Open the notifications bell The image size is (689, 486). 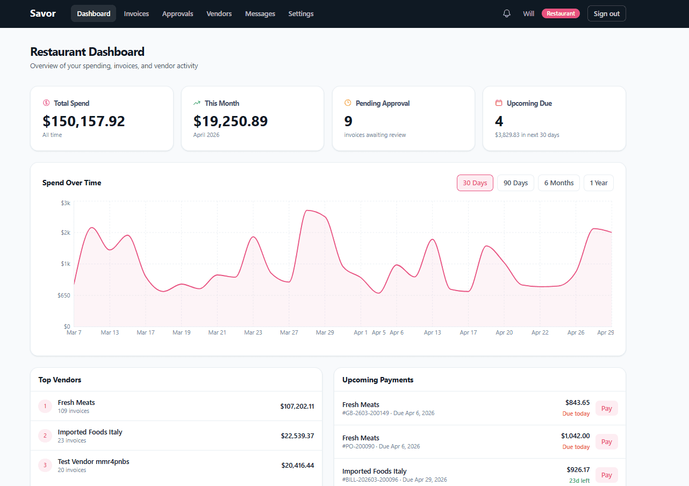(x=506, y=13)
